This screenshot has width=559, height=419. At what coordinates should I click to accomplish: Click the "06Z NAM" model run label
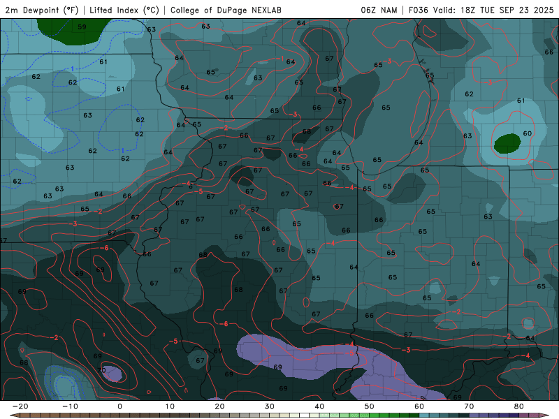379,10
